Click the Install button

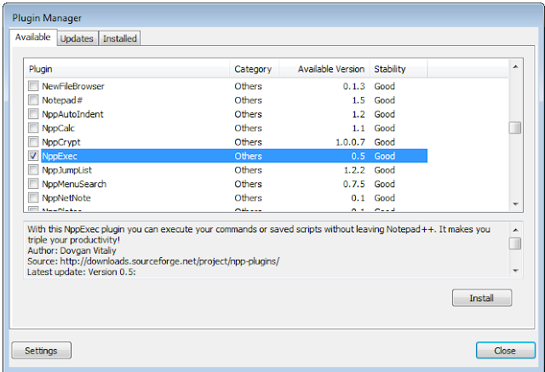point(482,298)
